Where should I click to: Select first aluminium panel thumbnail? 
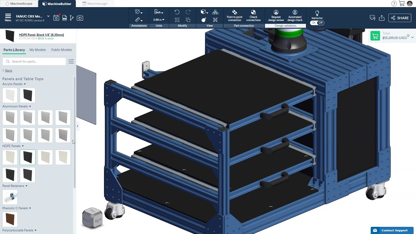[x=10, y=117]
